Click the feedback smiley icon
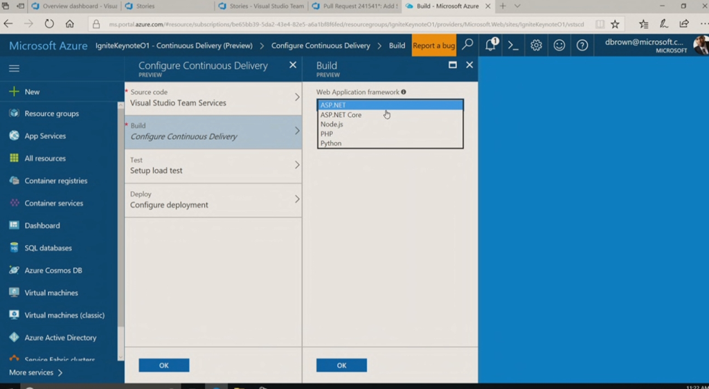 pyautogui.click(x=559, y=46)
